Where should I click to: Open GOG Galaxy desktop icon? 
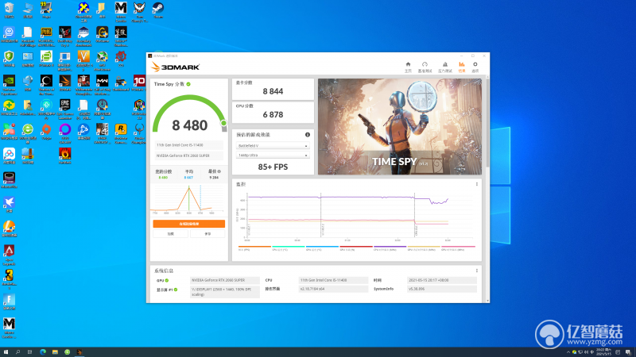(65, 133)
